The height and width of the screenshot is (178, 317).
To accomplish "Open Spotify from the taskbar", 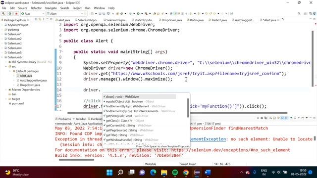I will click(175, 173).
